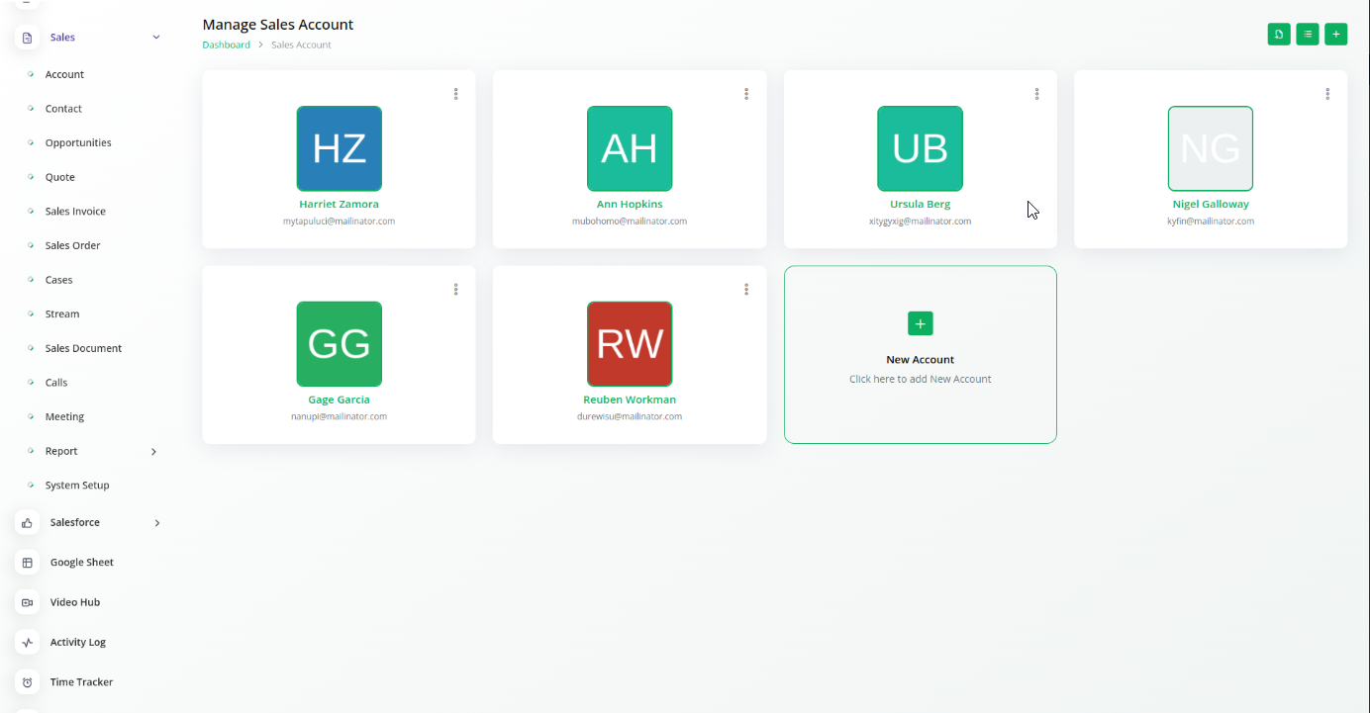Image resolution: width=1370 pixels, height=713 pixels.
Task: Open three-dot menu on Harriet Zamora card
Action: point(455,94)
